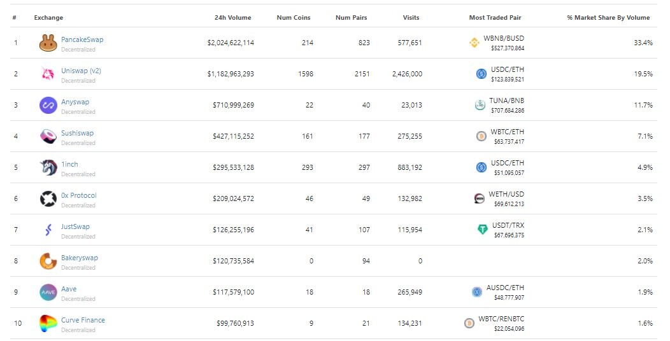Click the Aave round logo icon

[48, 292]
